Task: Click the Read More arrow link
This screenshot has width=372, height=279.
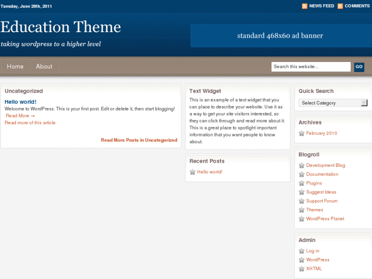Action: tap(20, 116)
